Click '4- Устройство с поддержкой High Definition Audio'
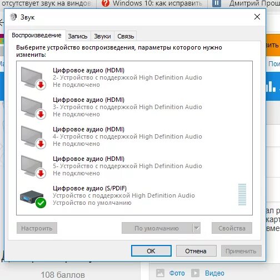The height and width of the screenshot is (280, 280). pyautogui.click(x=127, y=136)
